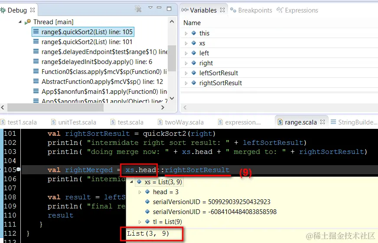Expand the 'xs' variable in Variables
This screenshot has width=378, height=243.
[x=186, y=43]
